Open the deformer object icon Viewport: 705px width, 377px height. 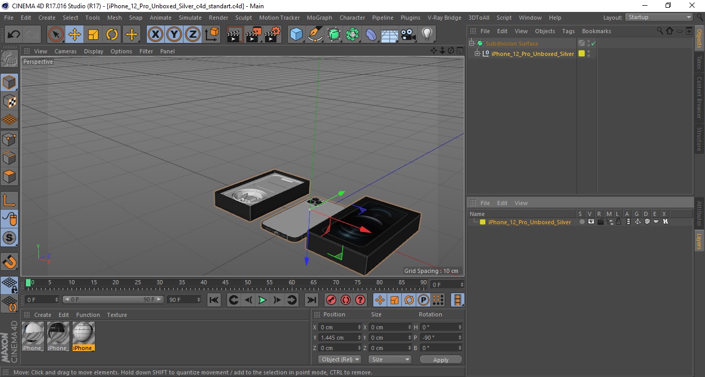pyautogui.click(x=371, y=35)
